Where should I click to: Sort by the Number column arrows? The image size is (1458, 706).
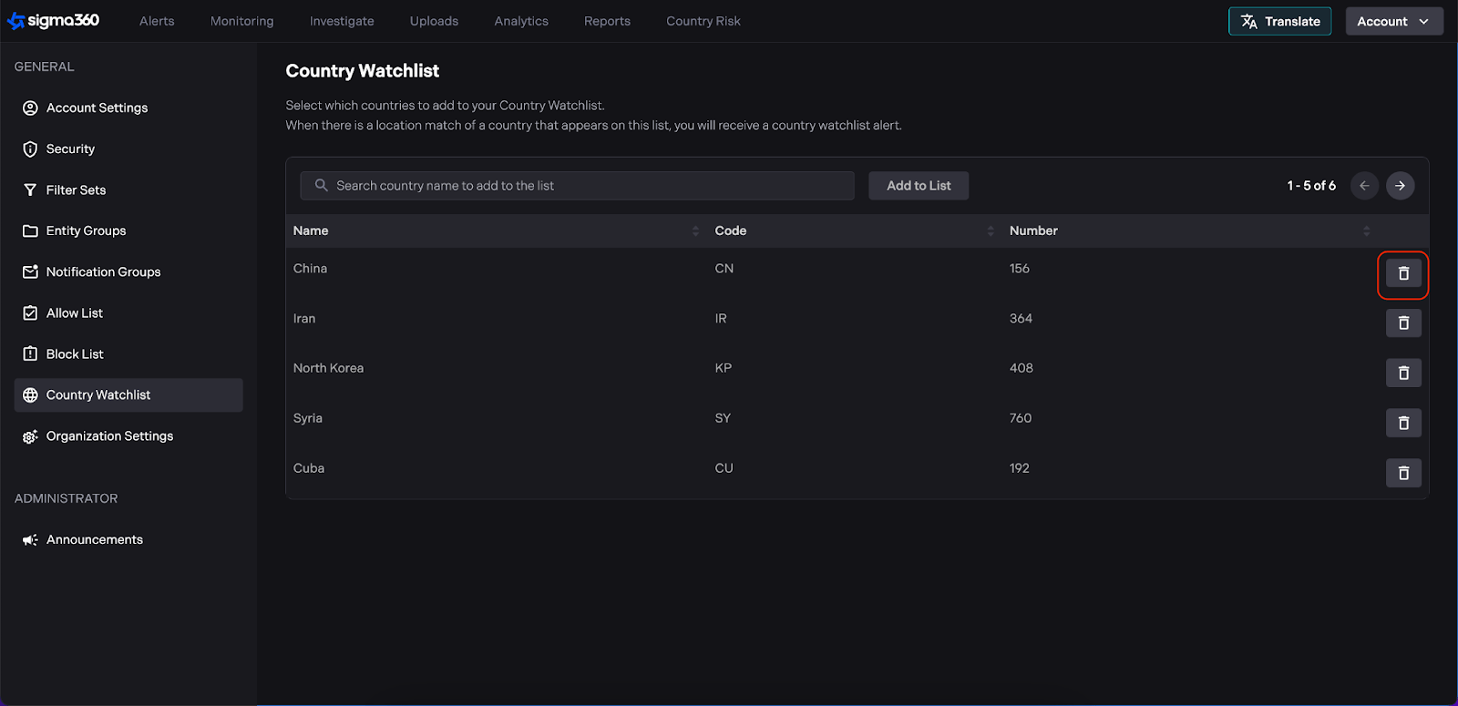click(x=1366, y=231)
